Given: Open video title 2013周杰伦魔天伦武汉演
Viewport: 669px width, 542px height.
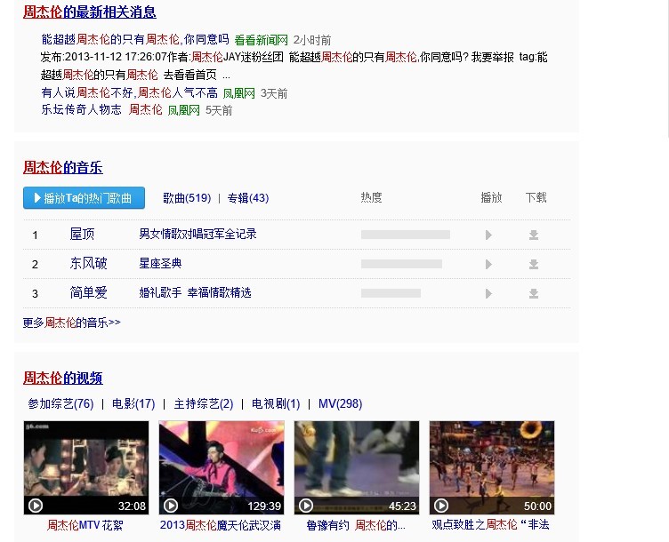Looking at the screenshot, I should pyautogui.click(x=221, y=525).
